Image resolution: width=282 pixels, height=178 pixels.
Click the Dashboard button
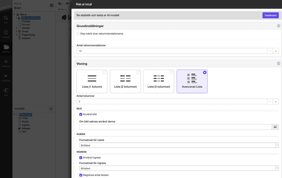pyautogui.click(x=270, y=15)
